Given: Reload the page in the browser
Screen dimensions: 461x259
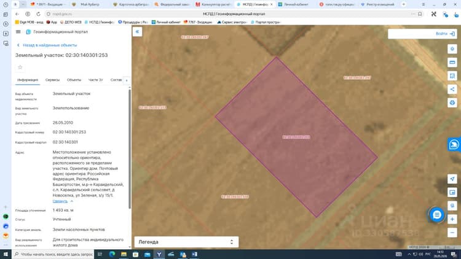Looking at the screenshot, I should pyautogui.click(x=38, y=14).
